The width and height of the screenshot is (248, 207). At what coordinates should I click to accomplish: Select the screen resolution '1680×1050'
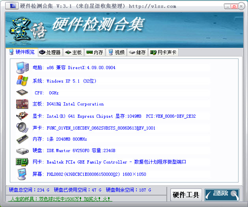134,174
